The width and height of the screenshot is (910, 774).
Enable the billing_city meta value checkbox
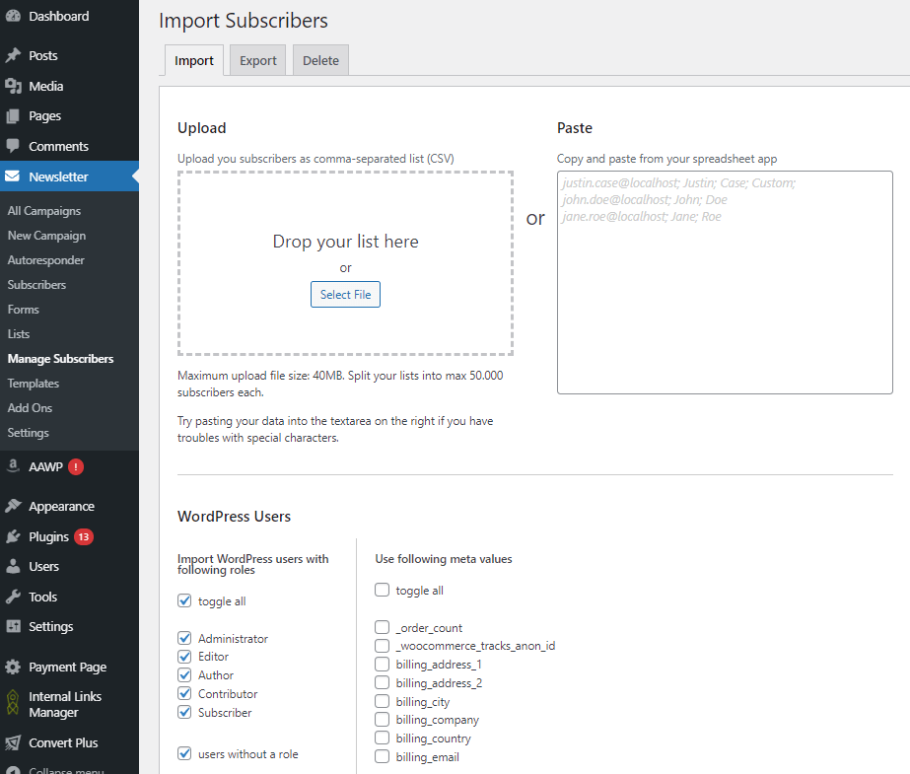(382, 702)
